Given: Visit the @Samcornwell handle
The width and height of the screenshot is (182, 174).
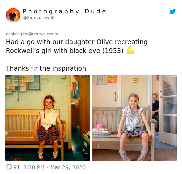Looking at the screenshot, I should pyautogui.click(x=39, y=18).
